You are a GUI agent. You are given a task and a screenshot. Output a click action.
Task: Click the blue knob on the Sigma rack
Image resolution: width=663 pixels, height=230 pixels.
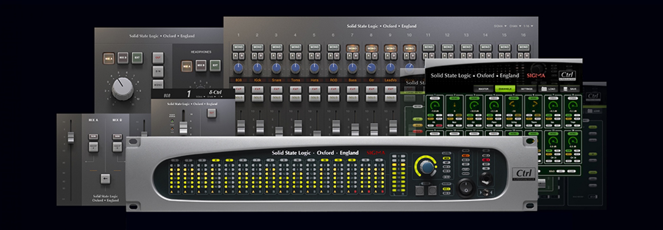click(428, 168)
